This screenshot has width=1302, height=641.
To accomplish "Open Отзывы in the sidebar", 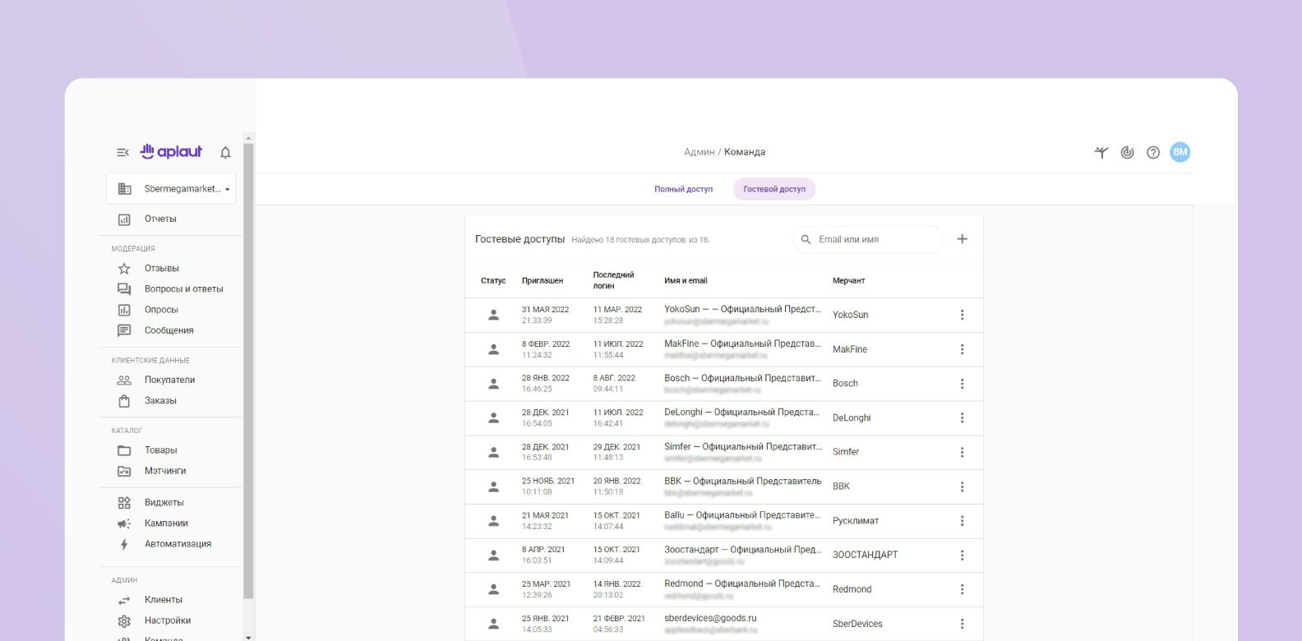I will coord(161,268).
